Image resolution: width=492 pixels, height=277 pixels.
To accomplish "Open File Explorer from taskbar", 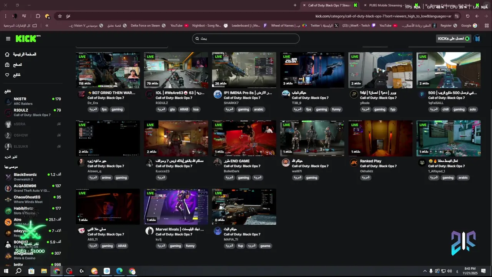I will (x=44, y=271).
